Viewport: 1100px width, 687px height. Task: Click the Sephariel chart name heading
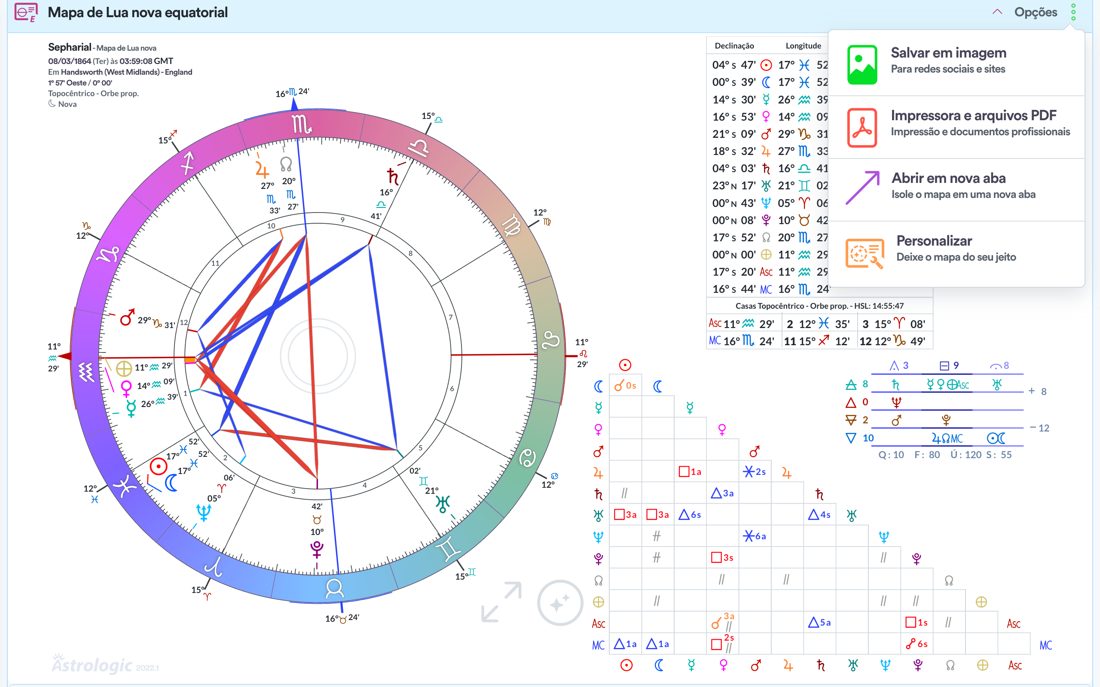(70, 47)
